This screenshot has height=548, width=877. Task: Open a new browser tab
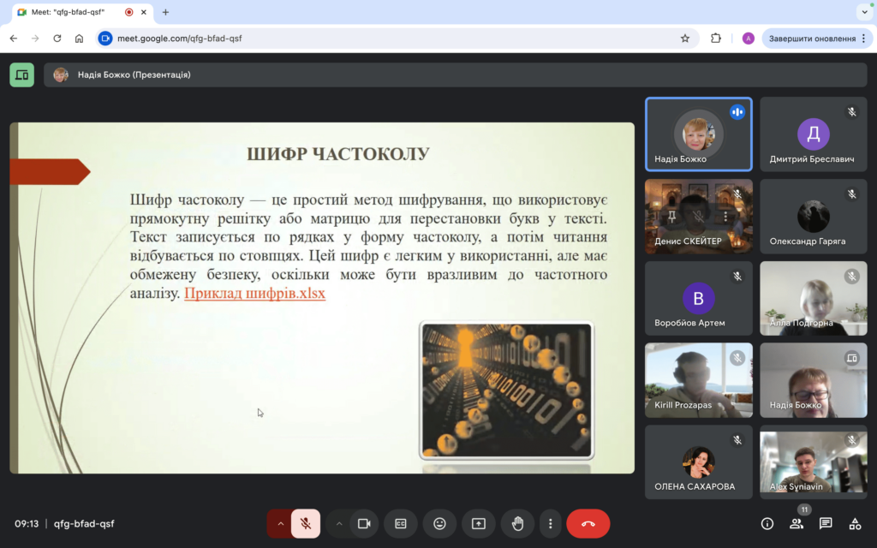click(x=165, y=12)
